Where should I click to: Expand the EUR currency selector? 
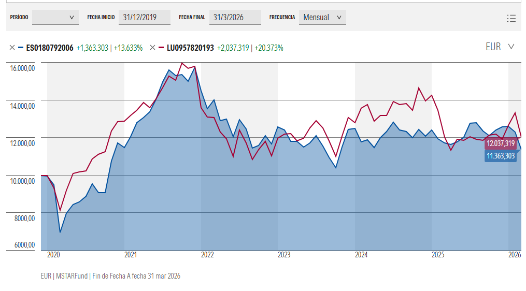pyautogui.click(x=500, y=47)
